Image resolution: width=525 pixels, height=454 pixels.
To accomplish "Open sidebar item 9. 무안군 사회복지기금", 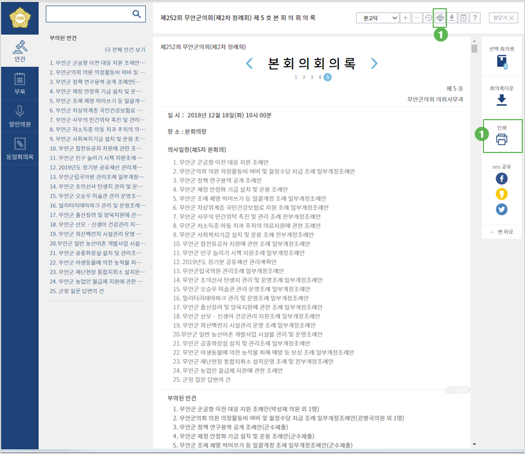I will pos(97,139).
